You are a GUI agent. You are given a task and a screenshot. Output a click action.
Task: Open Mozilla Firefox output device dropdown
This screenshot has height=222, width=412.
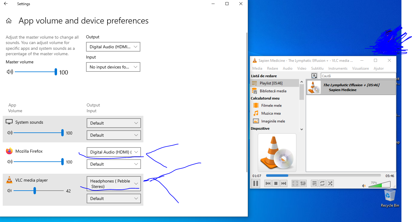coord(114,152)
